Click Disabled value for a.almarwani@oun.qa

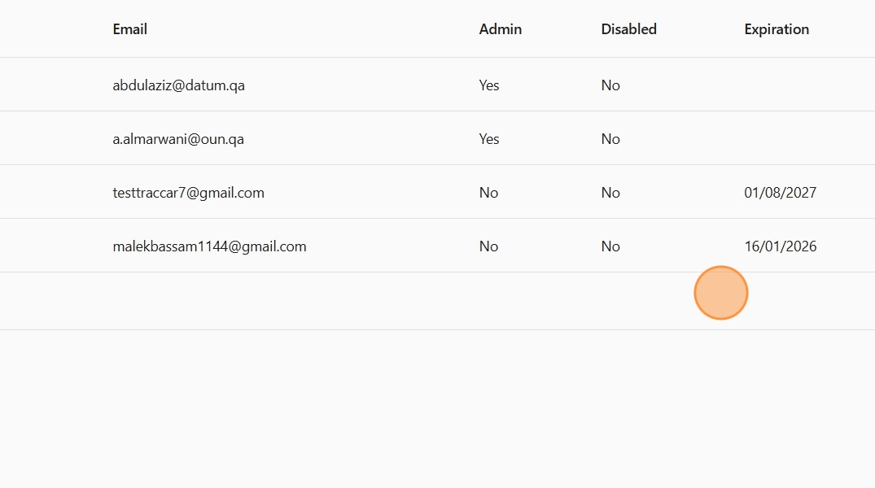[x=610, y=139]
